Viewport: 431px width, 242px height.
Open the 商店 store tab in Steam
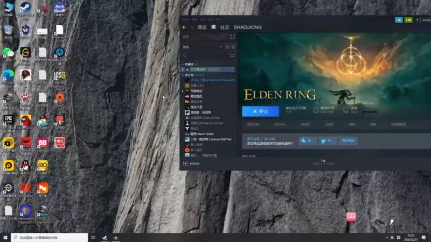pyautogui.click(x=202, y=27)
